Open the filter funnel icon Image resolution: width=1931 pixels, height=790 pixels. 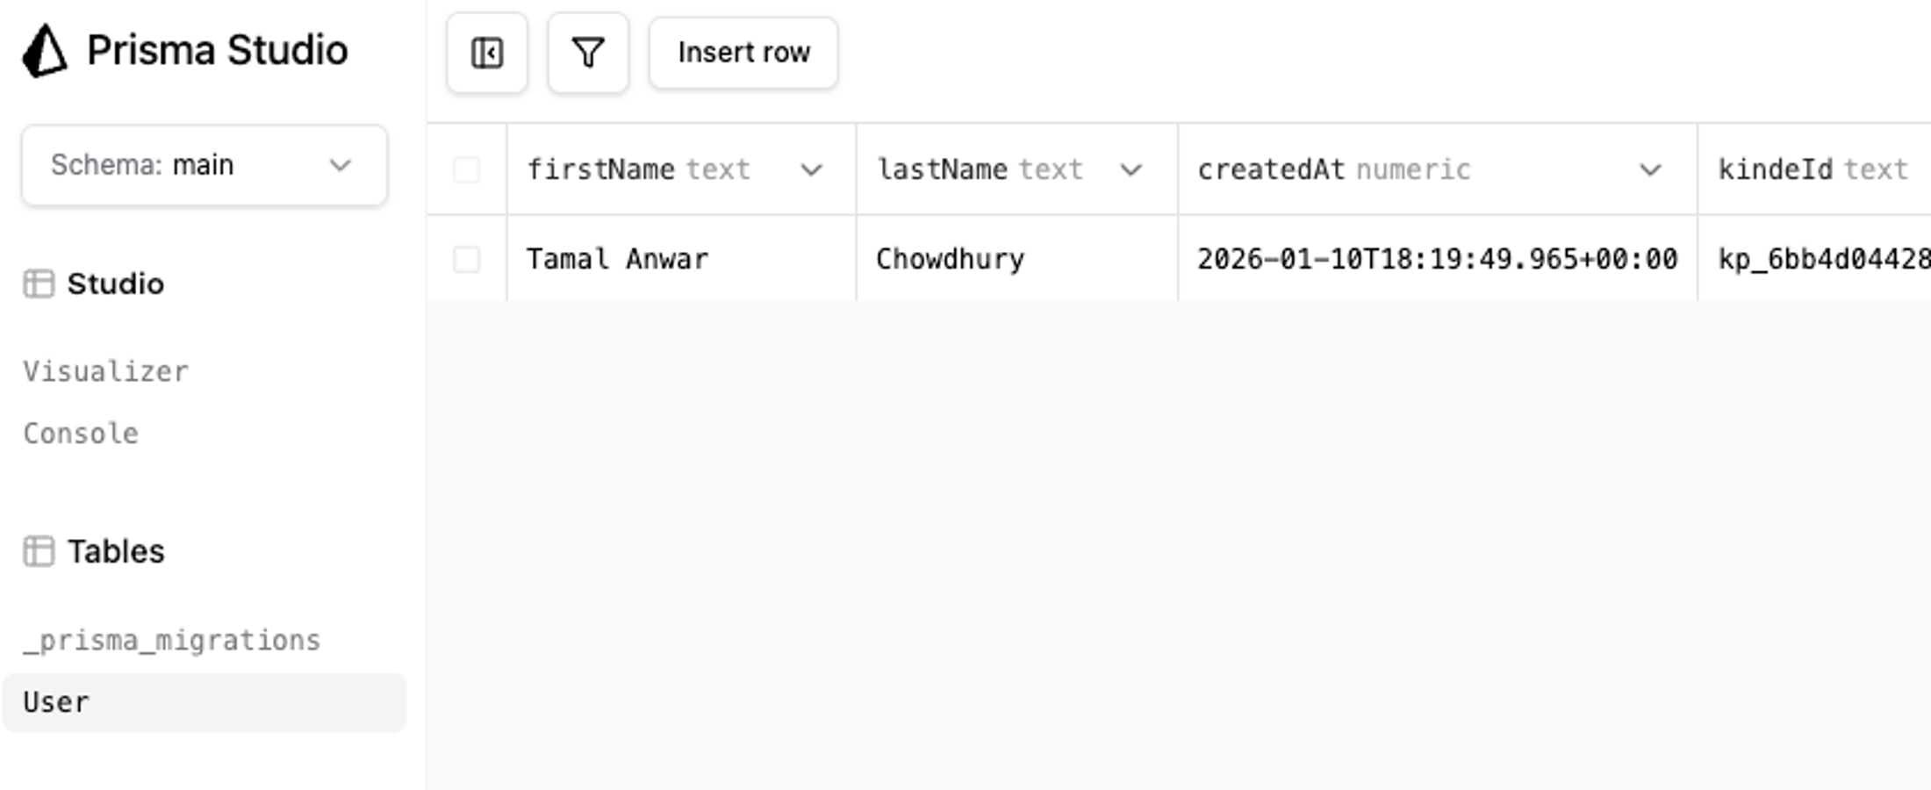(x=588, y=53)
